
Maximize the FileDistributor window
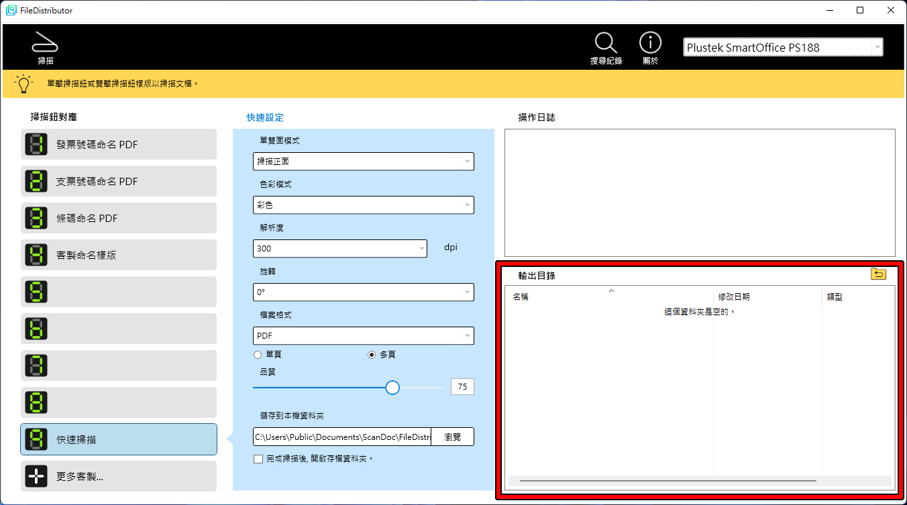tap(860, 10)
